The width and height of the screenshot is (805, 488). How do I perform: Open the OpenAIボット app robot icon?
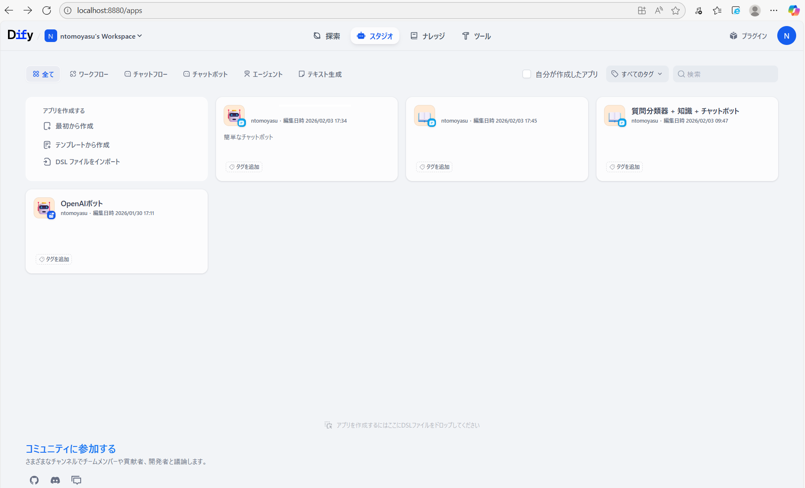point(44,208)
